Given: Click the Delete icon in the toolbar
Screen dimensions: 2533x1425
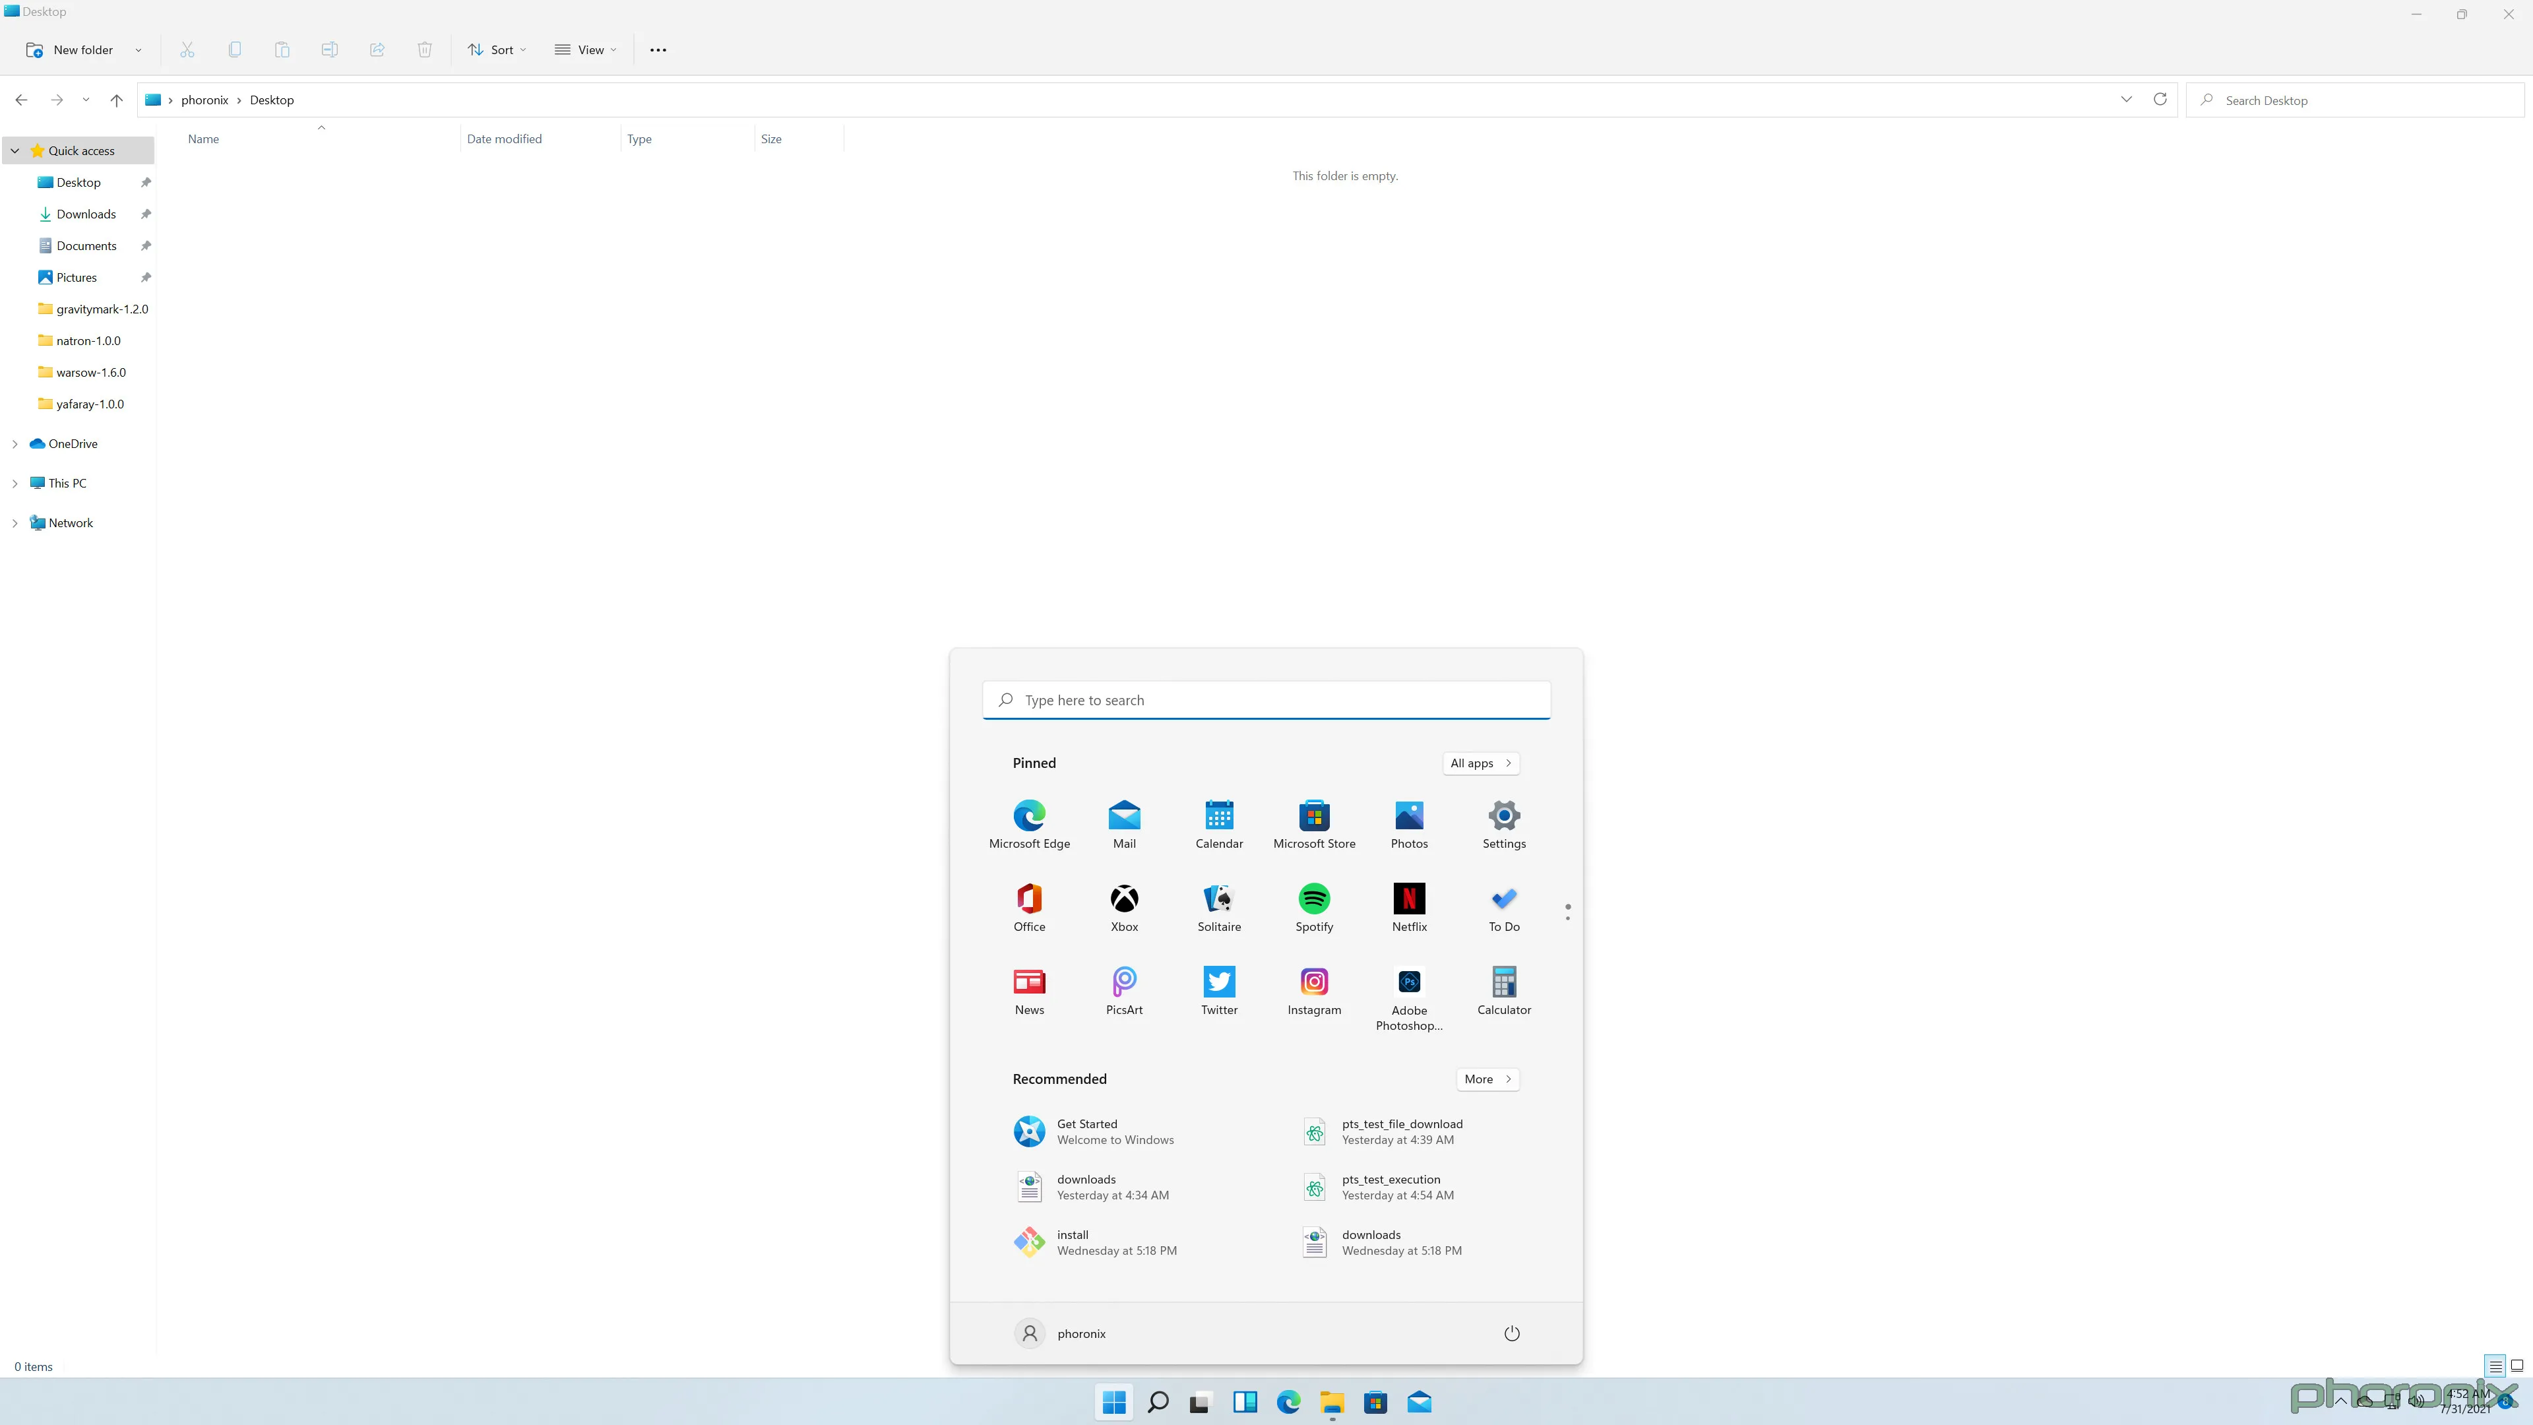Looking at the screenshot, I should 425,49.
